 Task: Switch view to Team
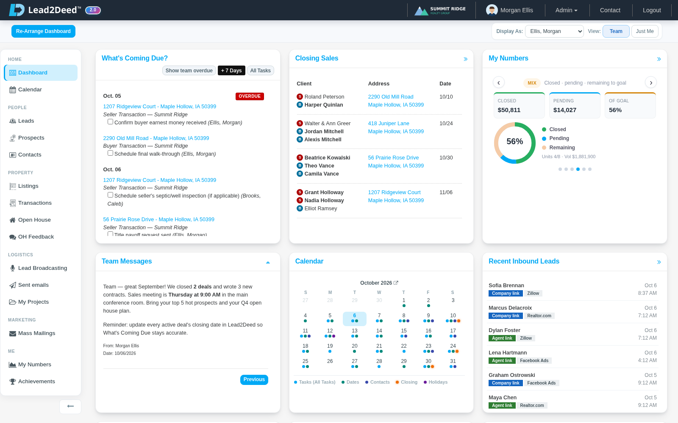coord(616,31)
